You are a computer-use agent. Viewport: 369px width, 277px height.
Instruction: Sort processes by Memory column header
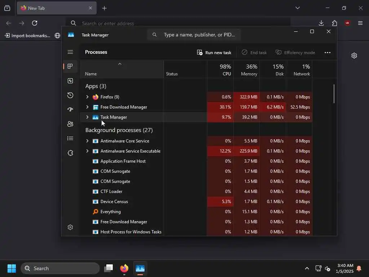click(246, 70)
